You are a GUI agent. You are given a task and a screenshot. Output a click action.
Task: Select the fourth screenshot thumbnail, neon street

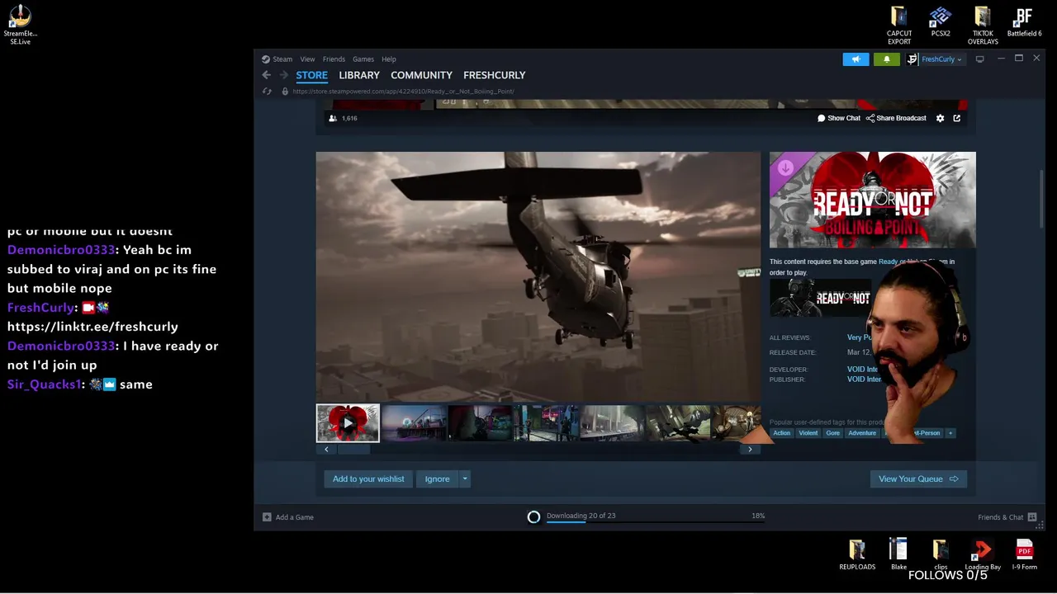click(546, 423)
